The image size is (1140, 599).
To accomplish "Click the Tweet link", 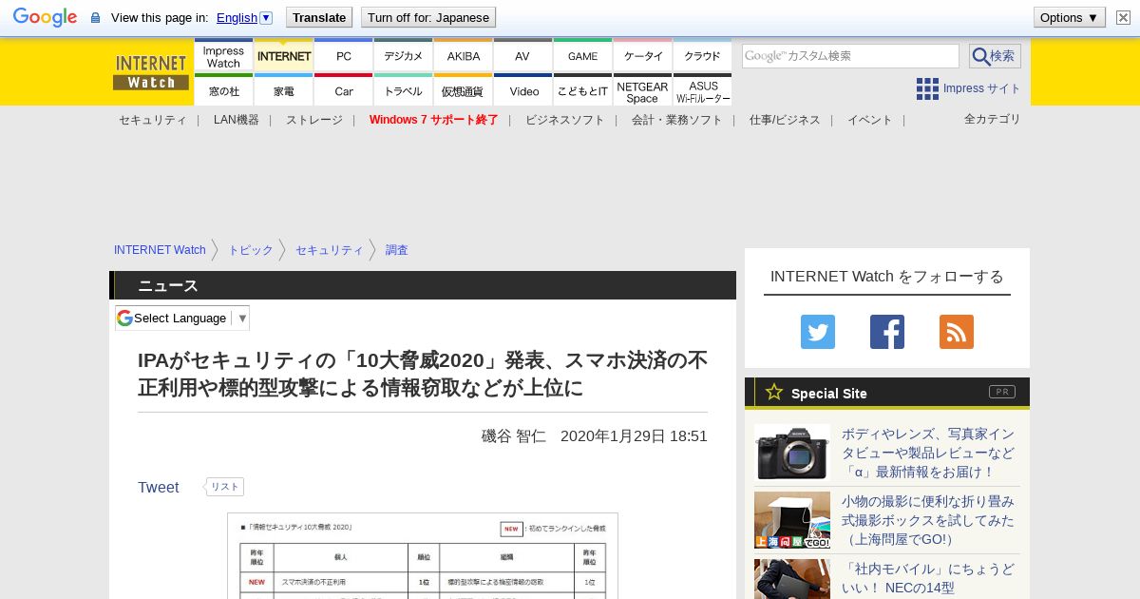I will tap(158, 487).
